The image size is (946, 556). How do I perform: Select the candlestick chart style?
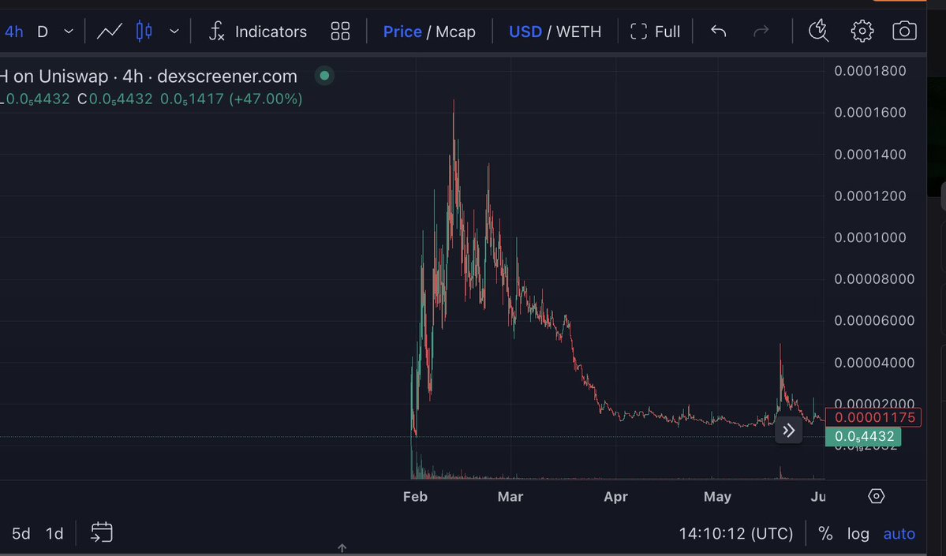(144, 32)
